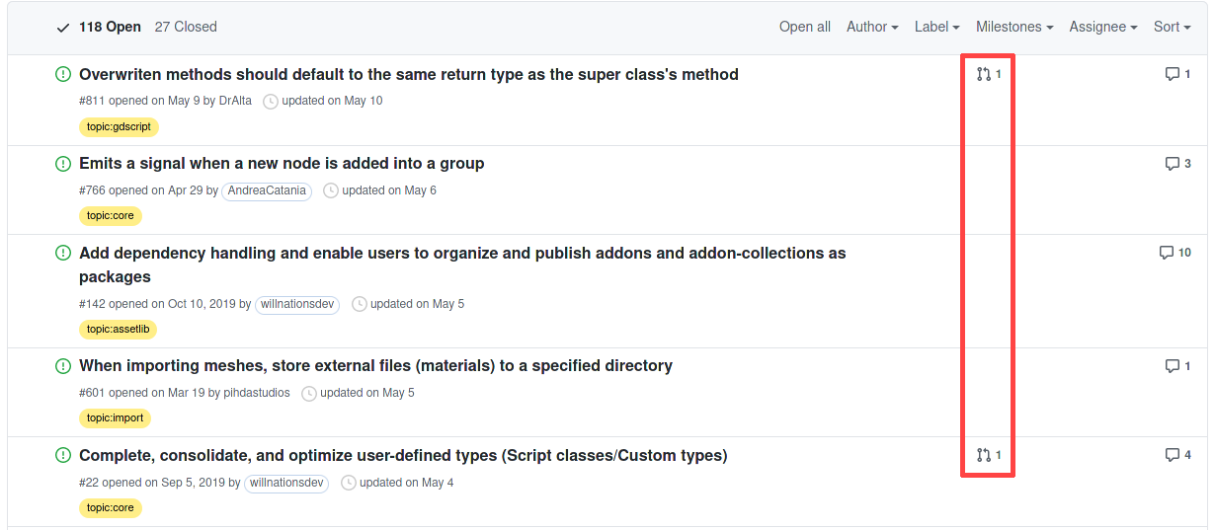Click the Open all link
Viewport: 1215px width, 530px height.
click(x=805, y=27)
